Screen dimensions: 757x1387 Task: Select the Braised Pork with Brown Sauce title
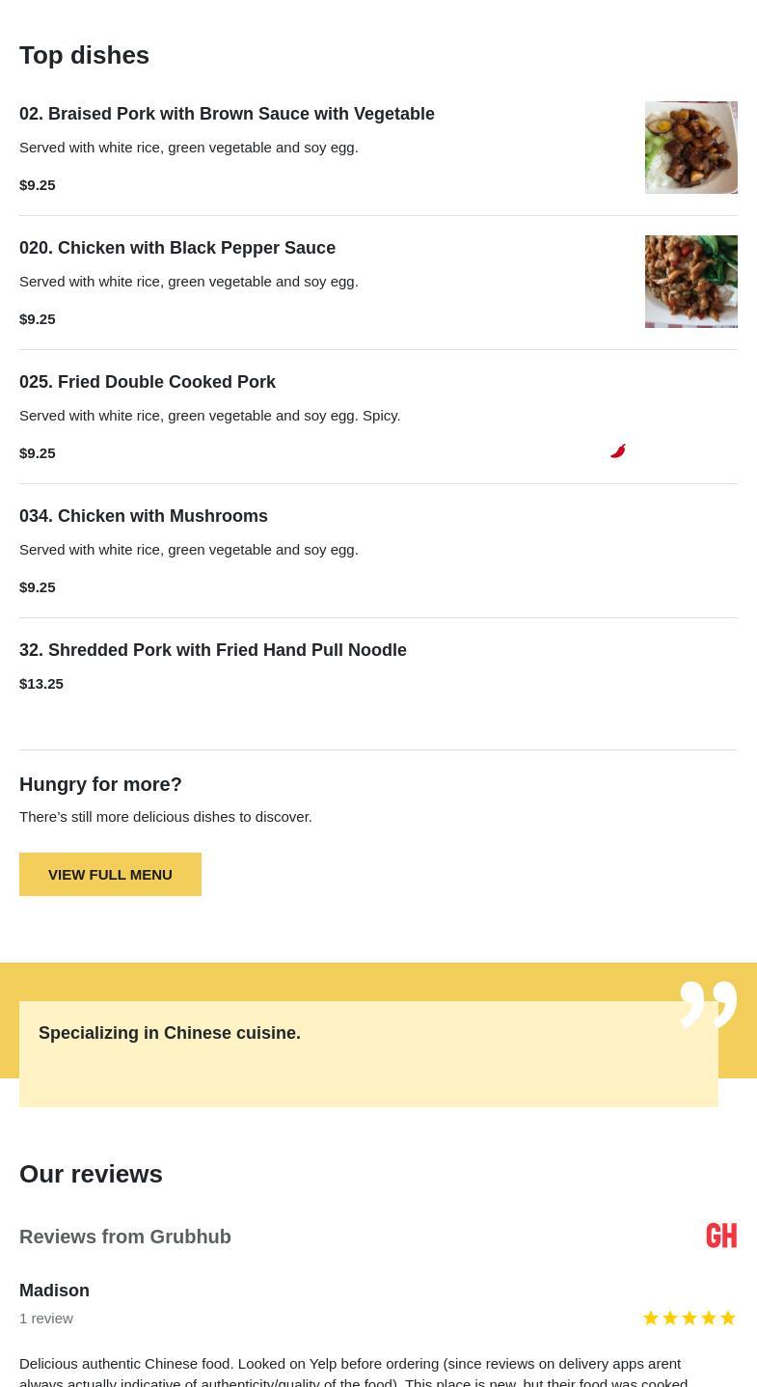pyautogui.click(x=227, y=114)
